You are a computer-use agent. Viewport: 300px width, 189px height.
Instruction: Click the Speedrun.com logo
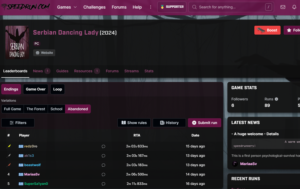pos(26,7)
